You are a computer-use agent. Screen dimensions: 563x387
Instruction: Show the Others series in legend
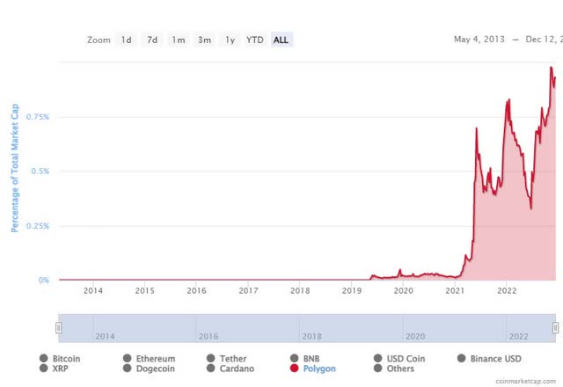(377, 368)
